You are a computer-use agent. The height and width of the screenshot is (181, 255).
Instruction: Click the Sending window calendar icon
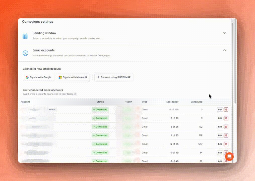pos(25,36)
